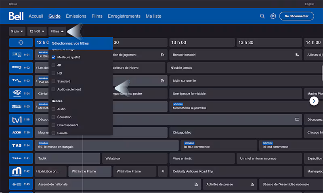Click cast icon in TVA 1103 row
Image resolution: width=323 pixels, height=193 pixels.
163,81
